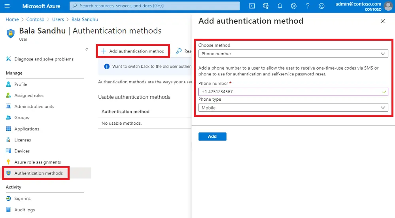Screen dimensions: 395x218
Task: Open the Directory and subscription filter
Action: point(266,6)
